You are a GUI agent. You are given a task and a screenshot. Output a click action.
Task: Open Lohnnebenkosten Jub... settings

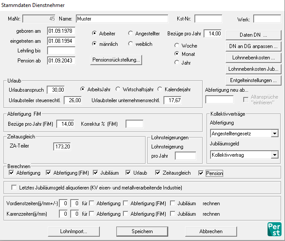point(253,69)
